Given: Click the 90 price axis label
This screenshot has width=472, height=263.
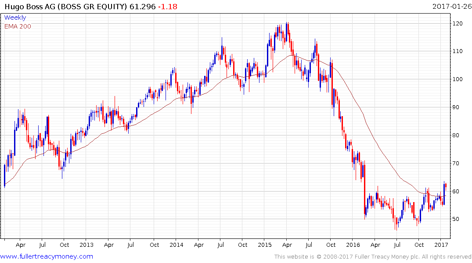Looking at the screenshot, I should 456,107.
